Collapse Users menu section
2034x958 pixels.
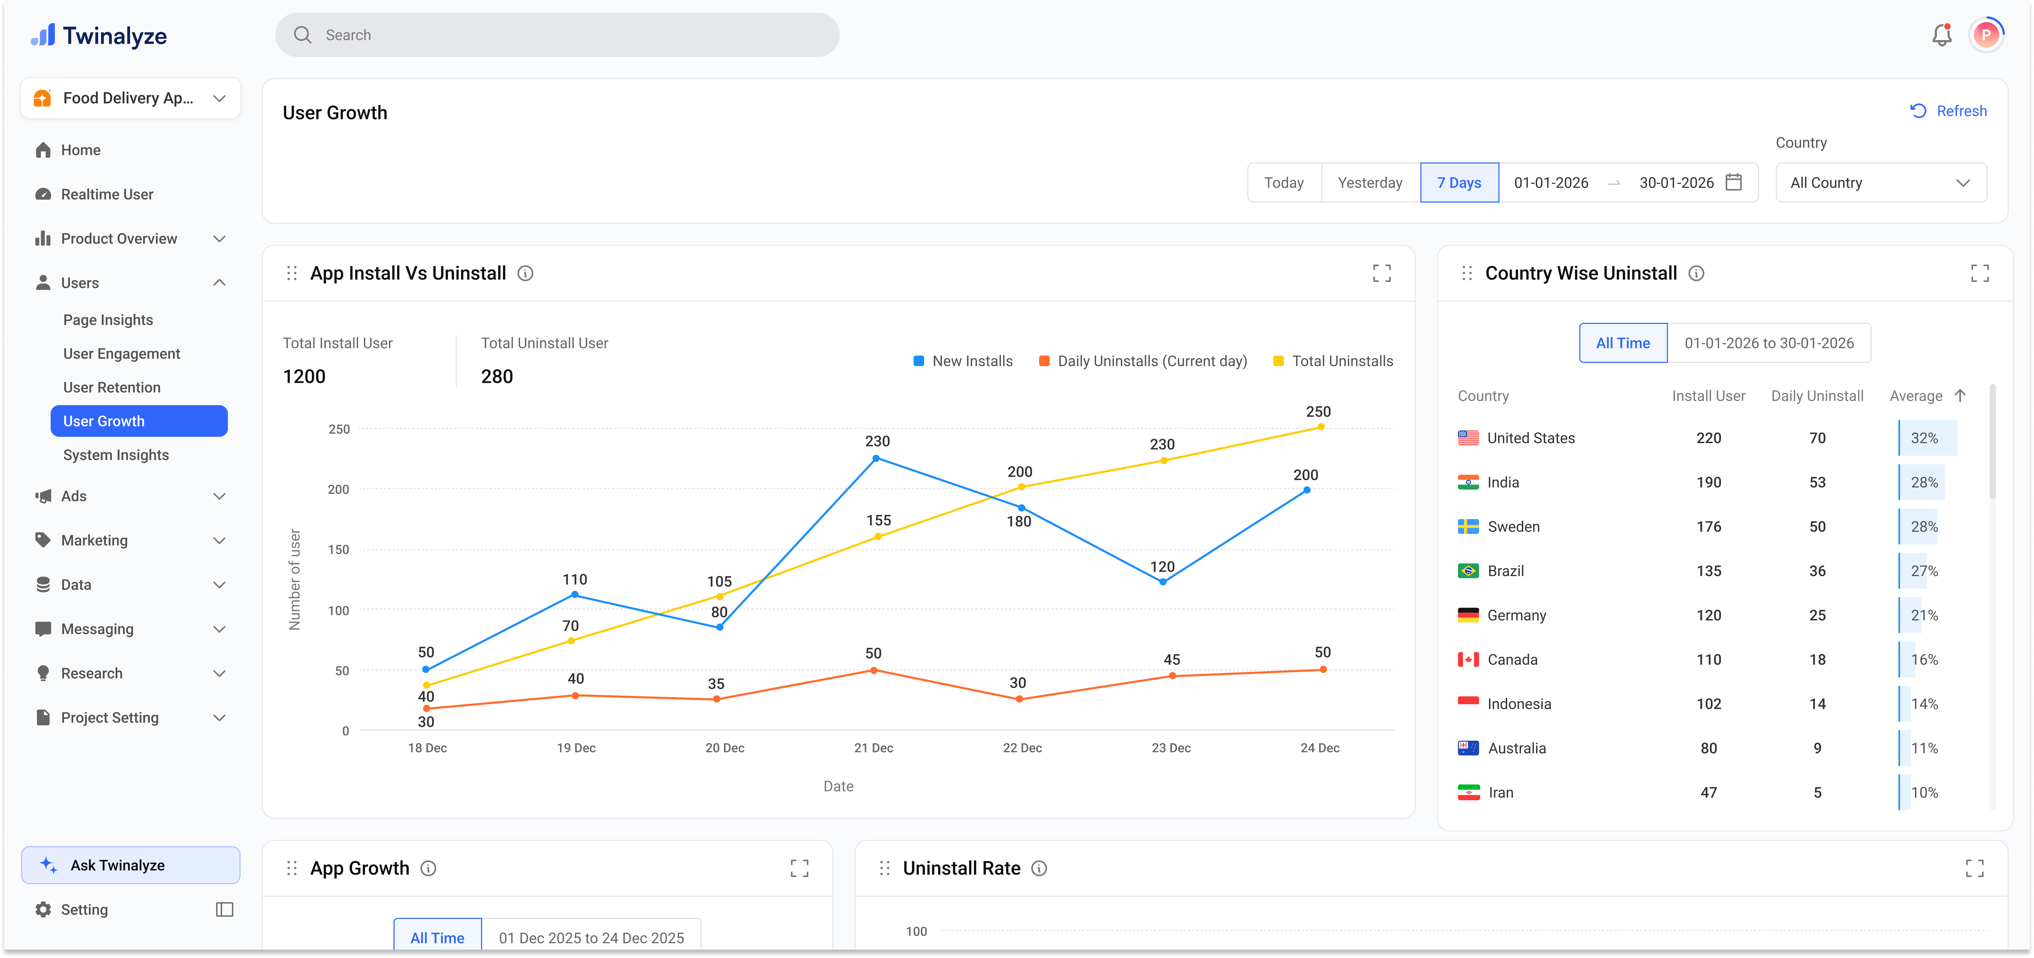click(131, 283)
